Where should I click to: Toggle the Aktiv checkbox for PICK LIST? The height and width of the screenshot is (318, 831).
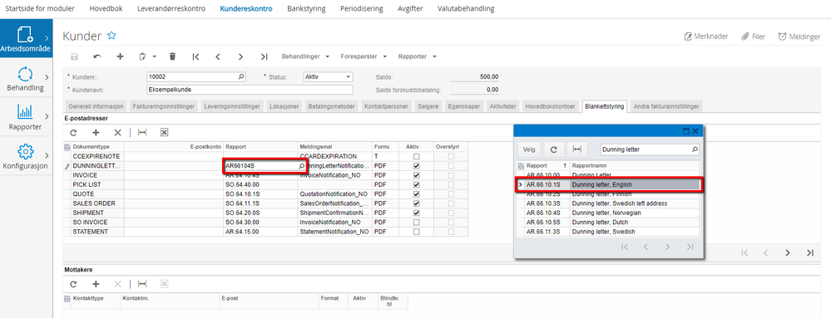(416, 184)
